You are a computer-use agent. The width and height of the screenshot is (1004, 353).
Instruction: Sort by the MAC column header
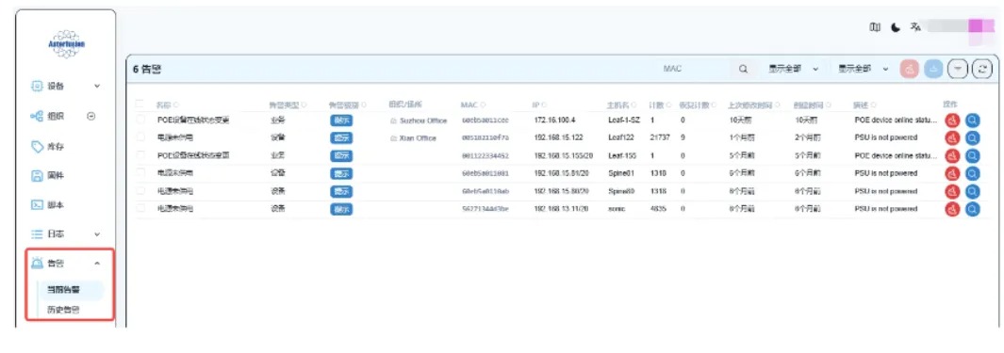[472, 104]
